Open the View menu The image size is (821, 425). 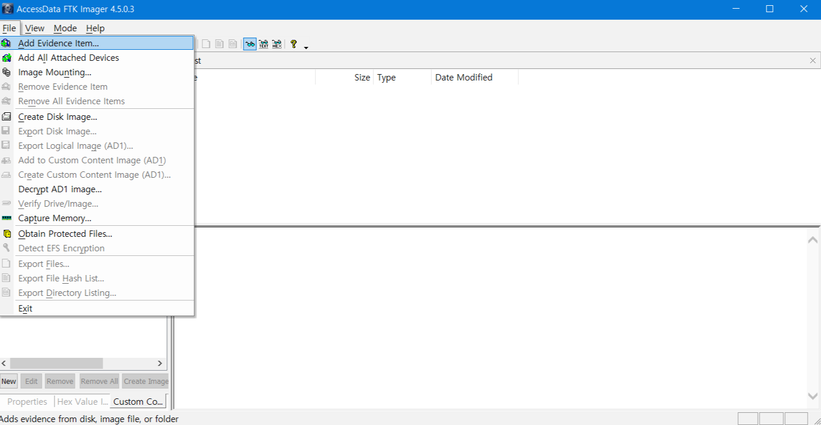tap(35, 28)
